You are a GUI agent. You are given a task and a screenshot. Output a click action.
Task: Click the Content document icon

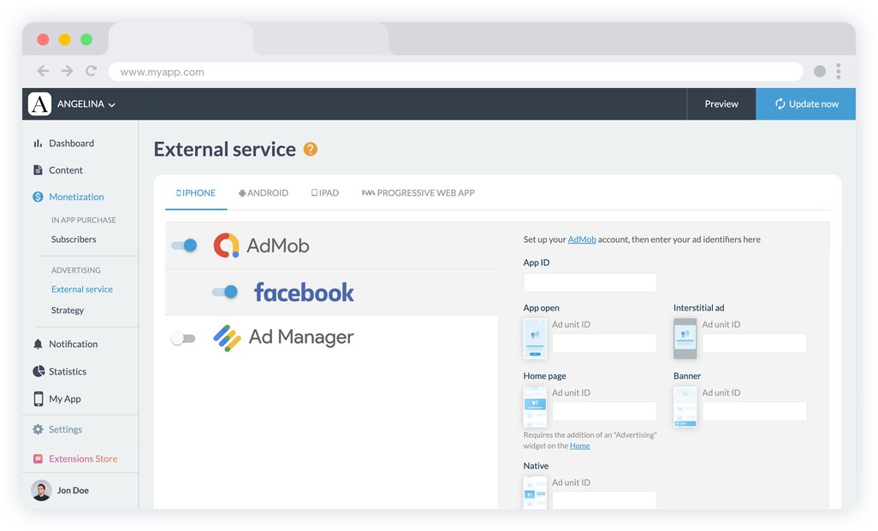click(x=38, y=170)
